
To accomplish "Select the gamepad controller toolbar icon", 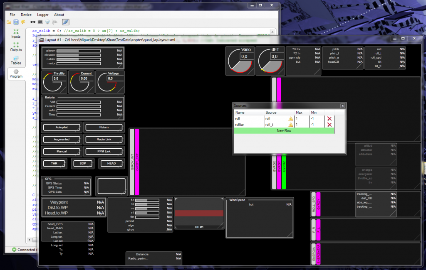I will [x=54, y=22].
